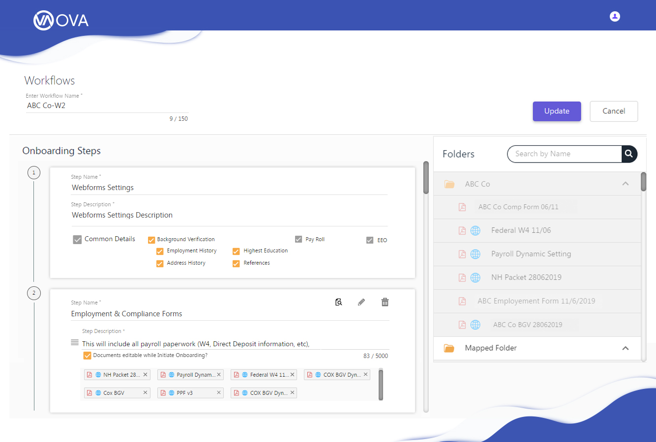
Task: Click the OVA logo
Action: [x=61, y=20]
